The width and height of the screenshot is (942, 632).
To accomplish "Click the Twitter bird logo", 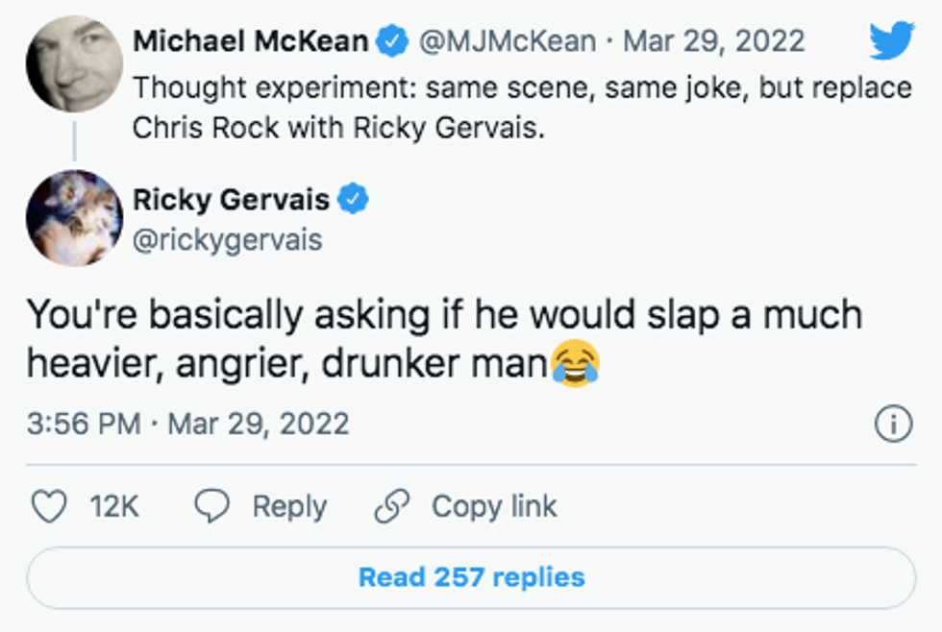I will point(891,41).
